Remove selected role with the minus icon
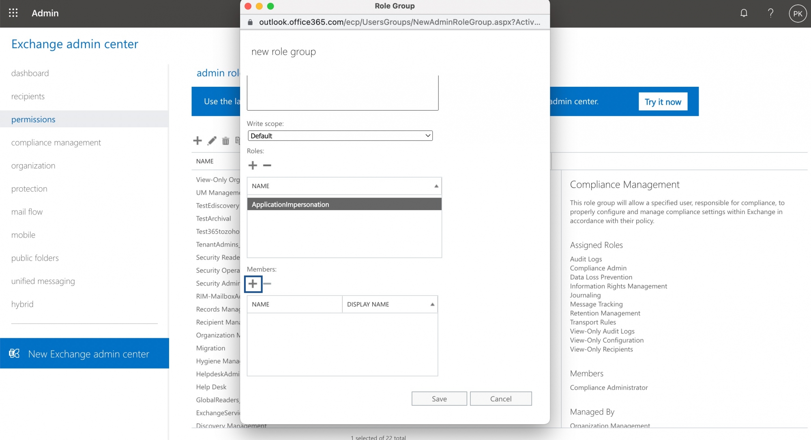The image size is (811, 440). 267,165
